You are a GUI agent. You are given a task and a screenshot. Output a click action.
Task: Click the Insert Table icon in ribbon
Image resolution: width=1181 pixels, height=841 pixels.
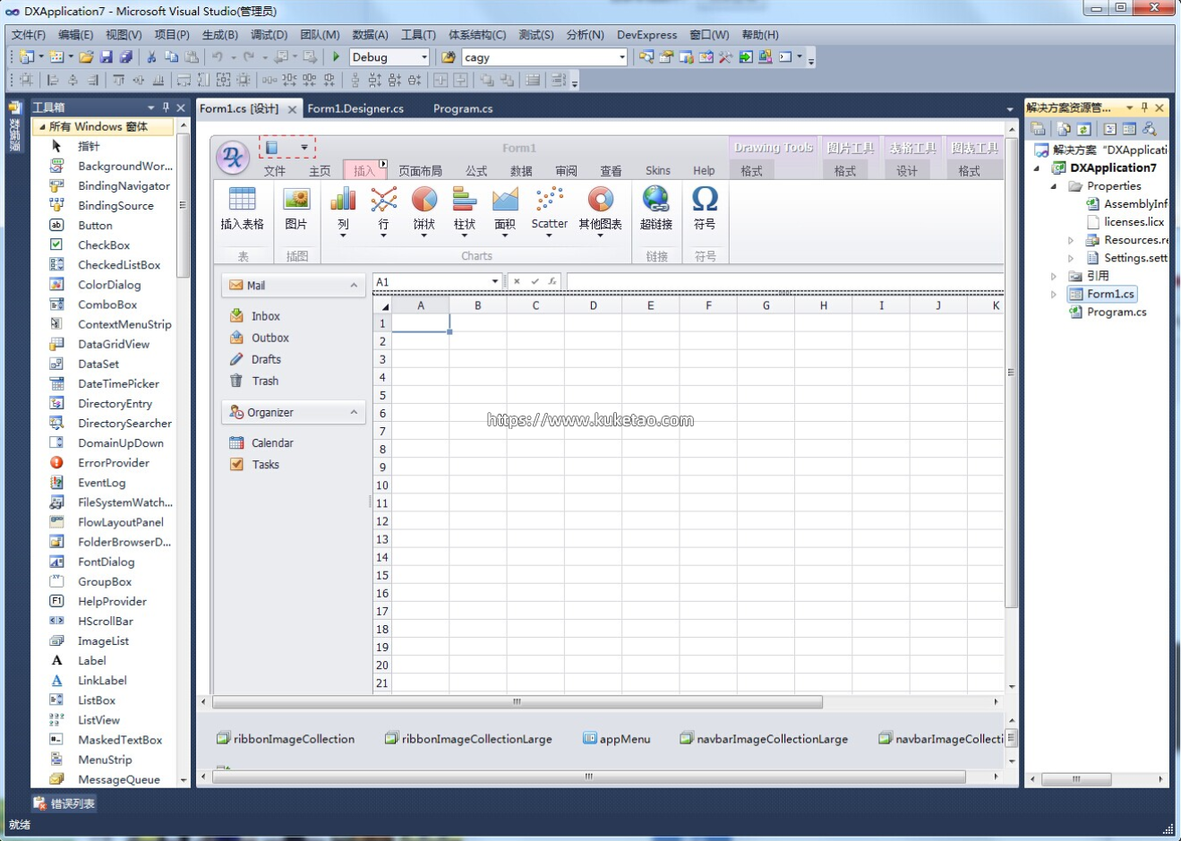click(242, 201)
